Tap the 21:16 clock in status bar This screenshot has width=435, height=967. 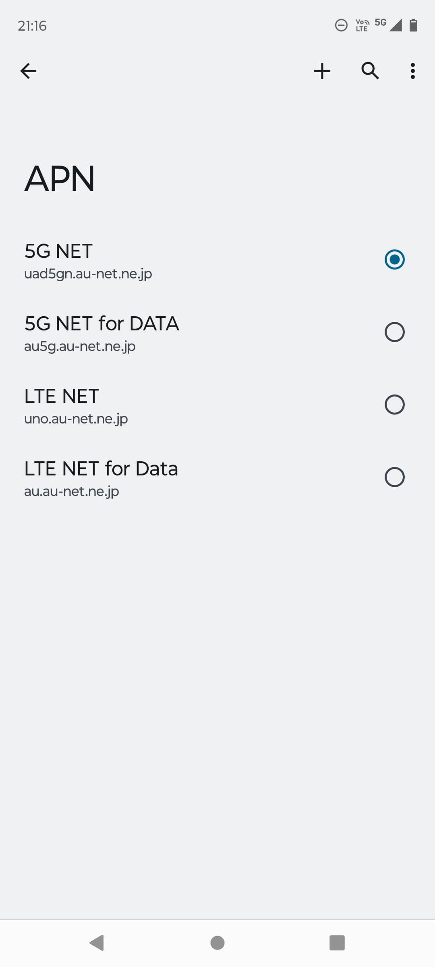pyautogui.click(x=32, y=26)
